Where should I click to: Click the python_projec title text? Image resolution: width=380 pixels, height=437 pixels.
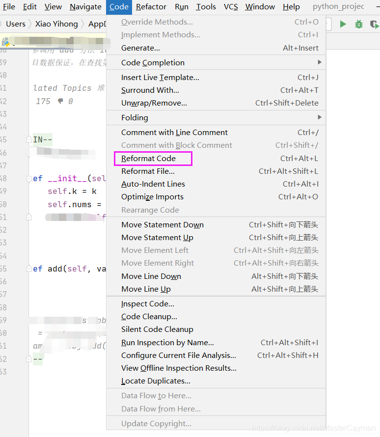[x=338, y=7]
